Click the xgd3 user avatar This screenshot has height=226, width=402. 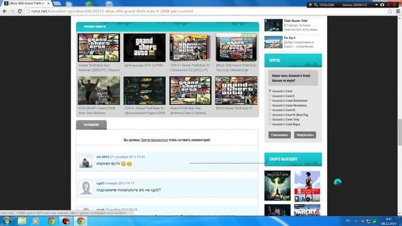pyautogui.click(x=86, y=188)
